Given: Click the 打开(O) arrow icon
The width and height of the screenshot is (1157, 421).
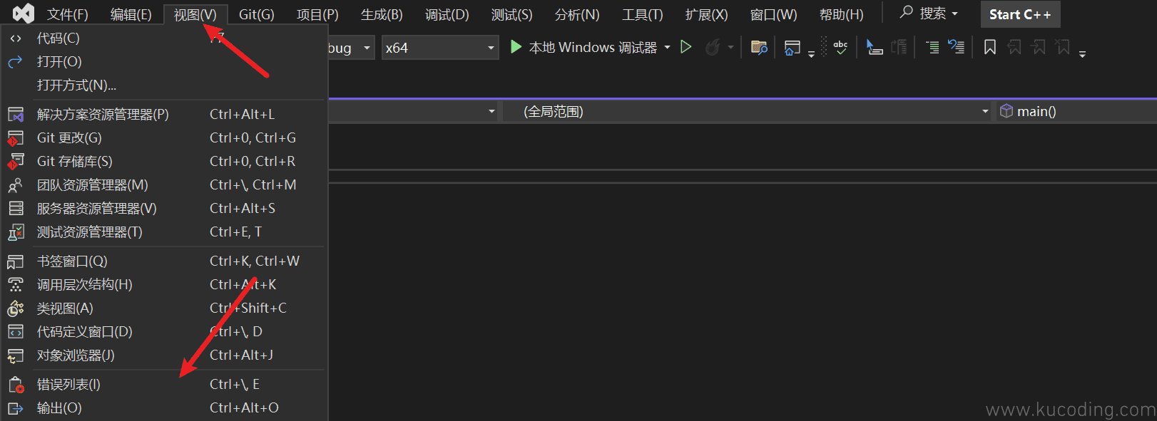Looking at the screenshot, I should coord(16,62).
